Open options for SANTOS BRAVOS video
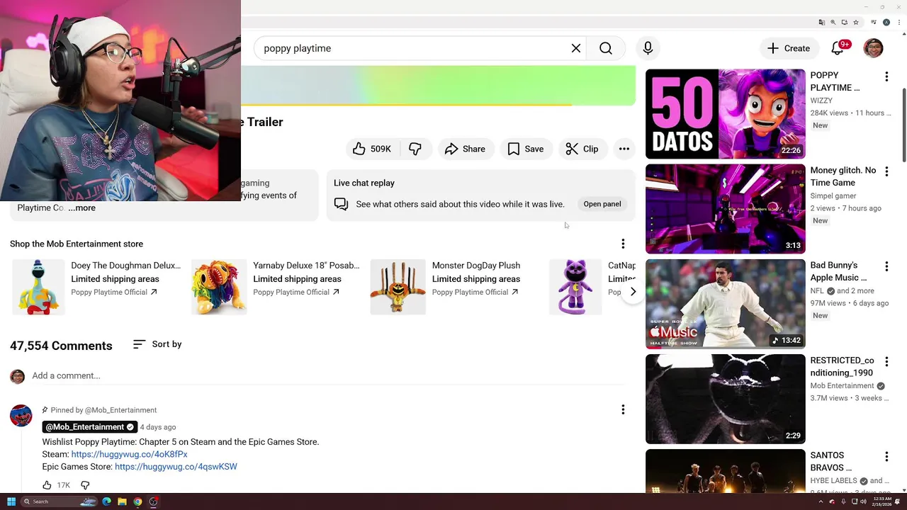Screen dimensions: 907x510 coord(886,455)
